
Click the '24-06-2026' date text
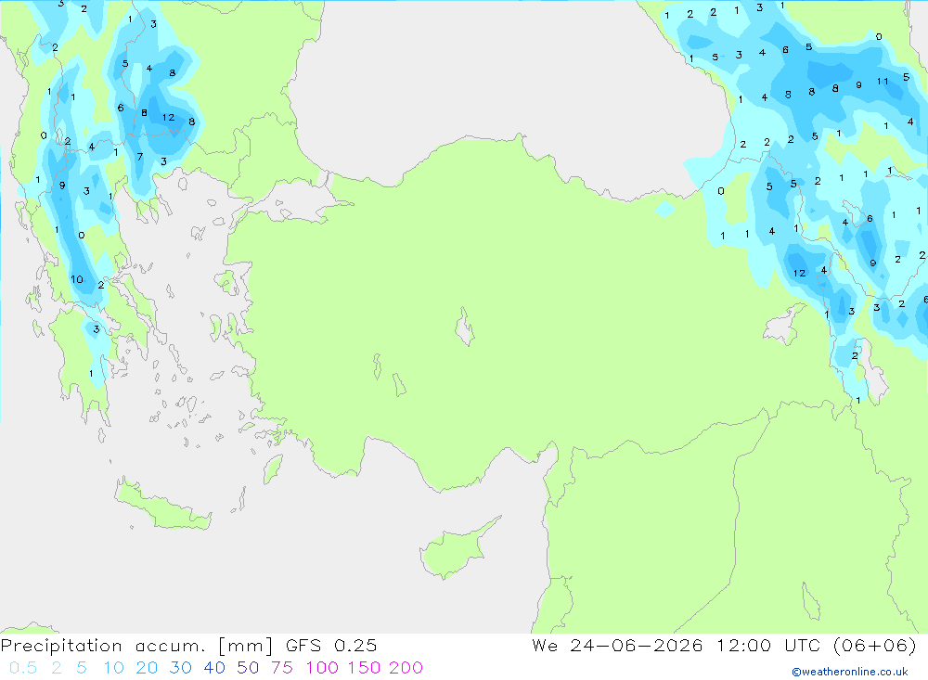pyautogui.click(x=637, y=646)
